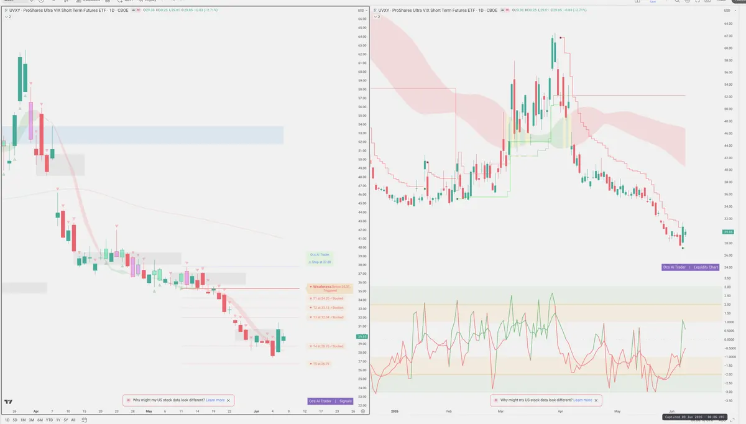Close the left chart US stock data notice
Screen dimensions: 746x424
click(229, 400)
